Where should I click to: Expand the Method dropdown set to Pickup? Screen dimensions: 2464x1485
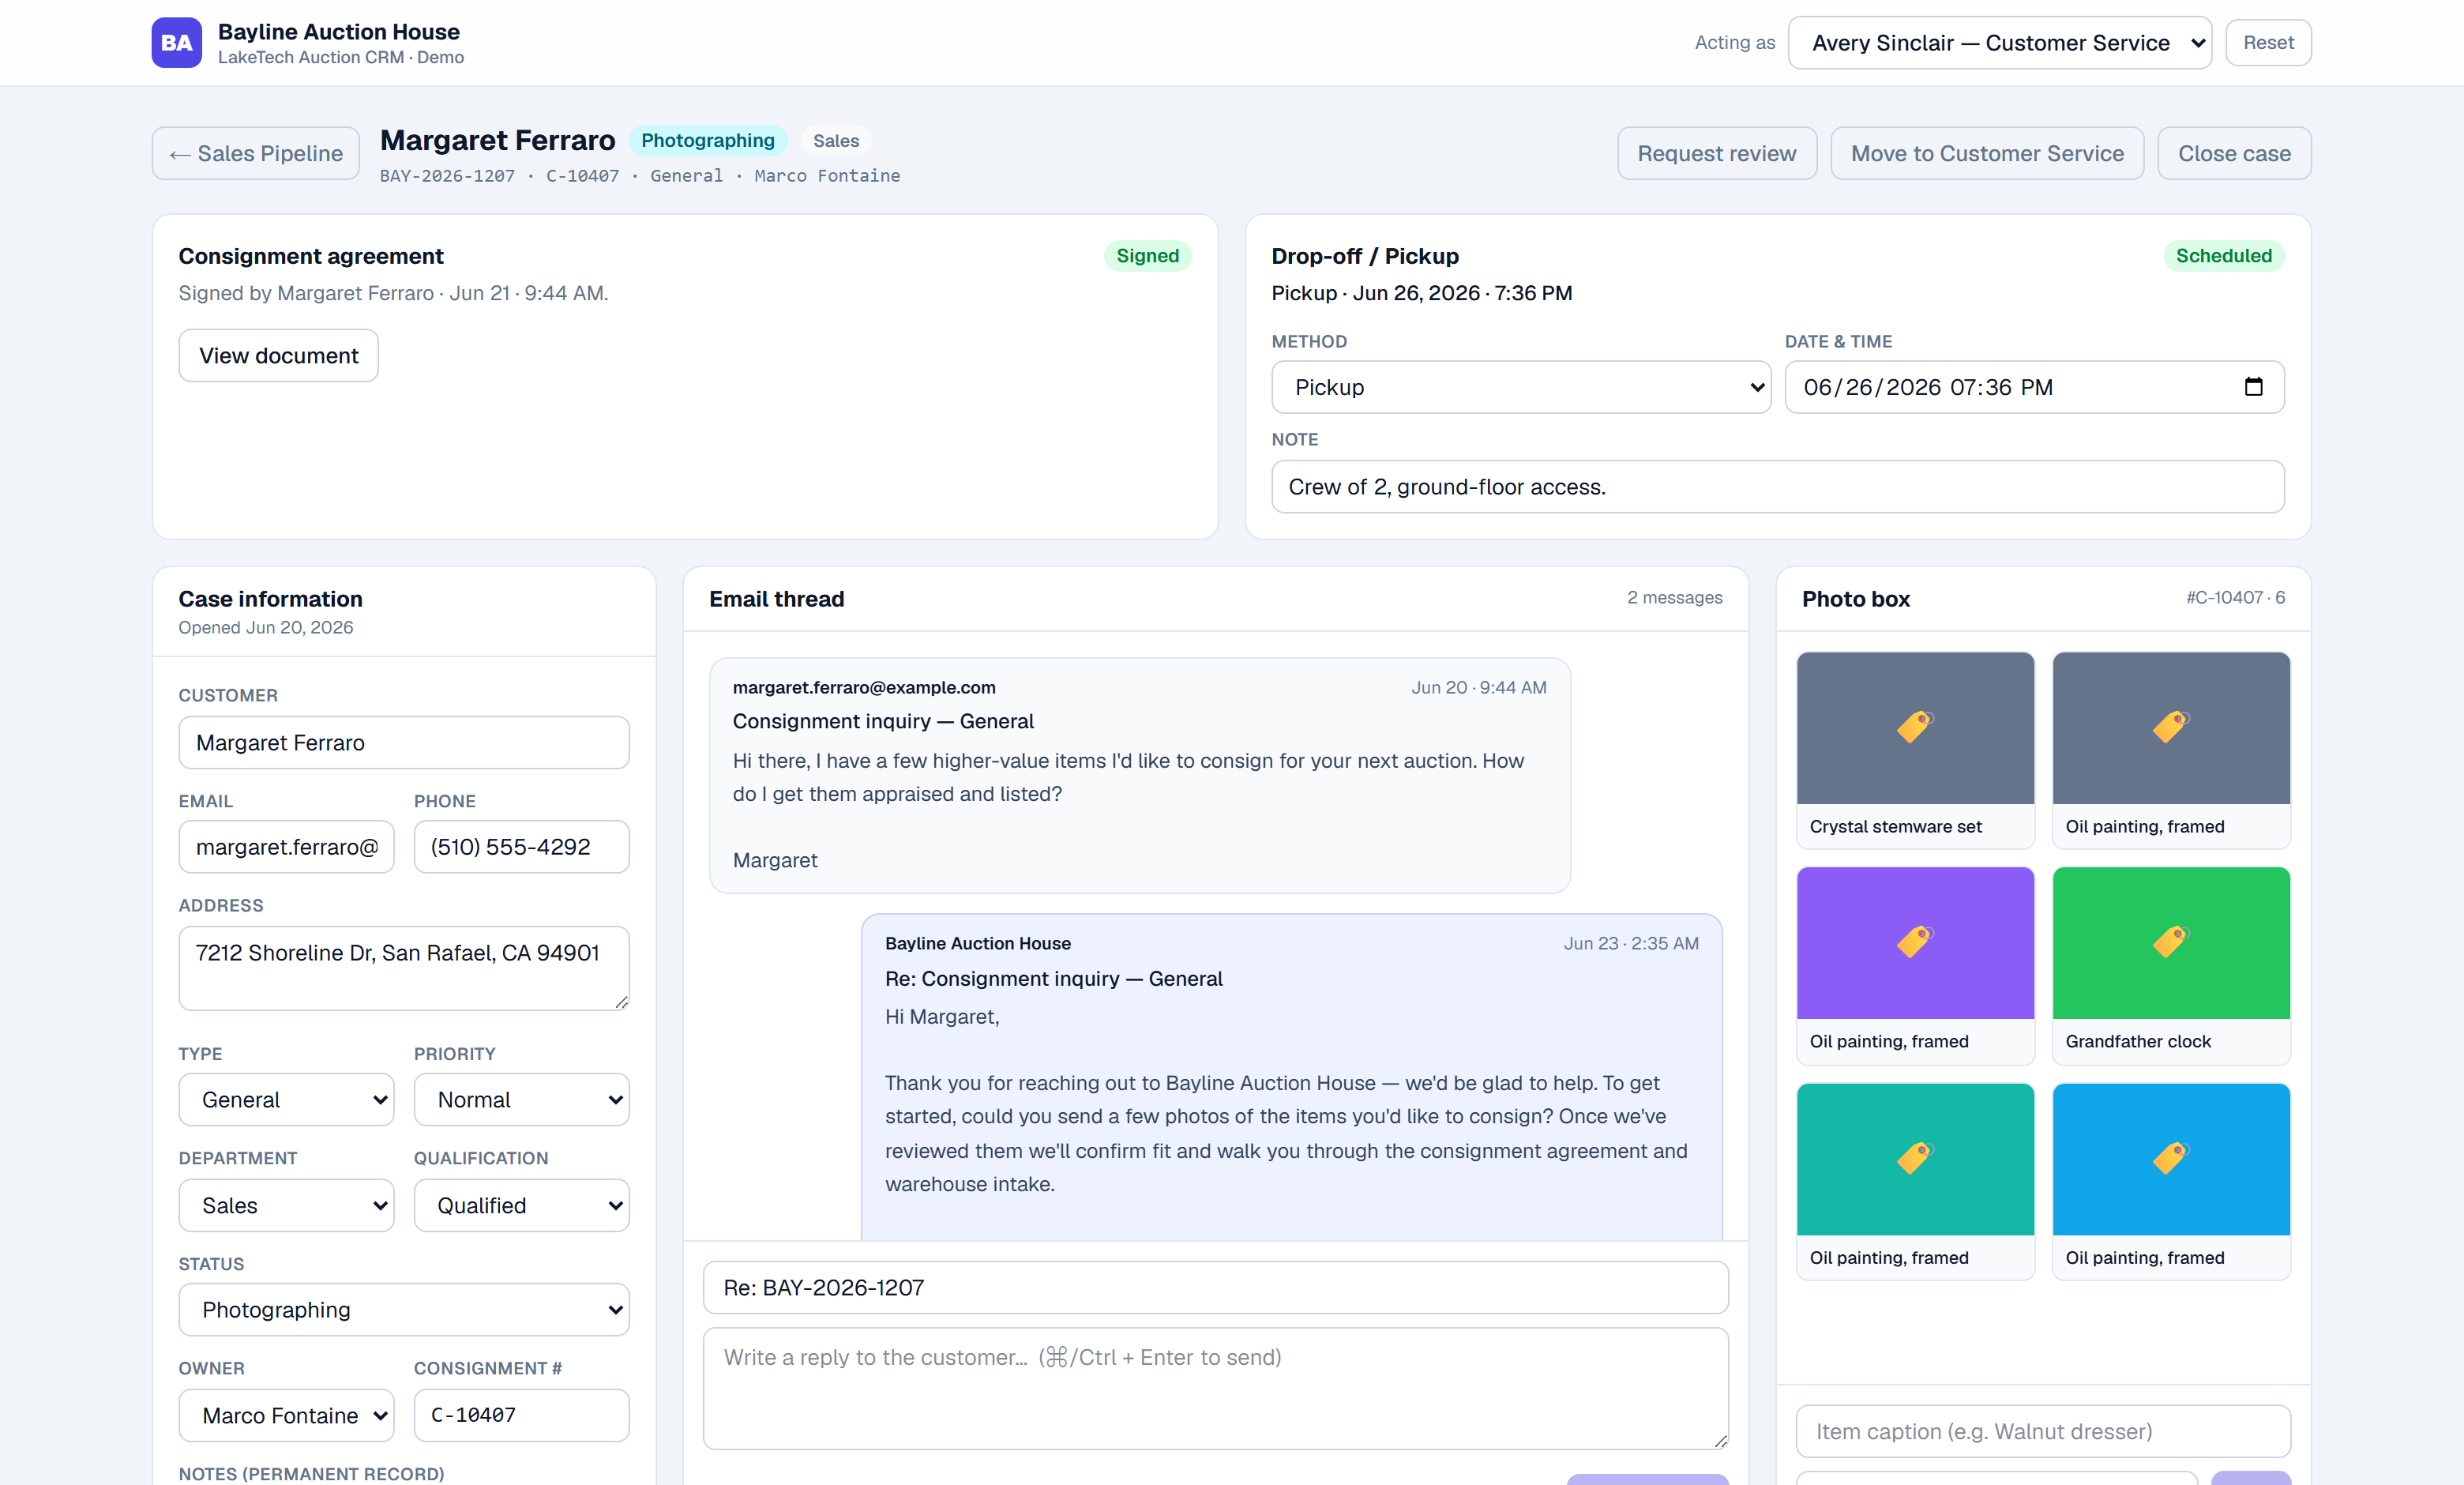click(1521, 387)
